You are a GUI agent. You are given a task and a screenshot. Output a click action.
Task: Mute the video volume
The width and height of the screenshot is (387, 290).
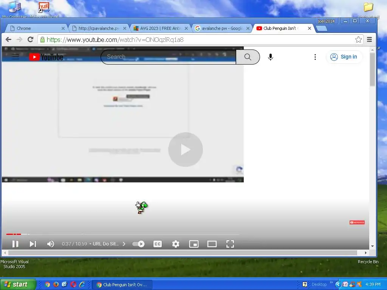(50, 244)
